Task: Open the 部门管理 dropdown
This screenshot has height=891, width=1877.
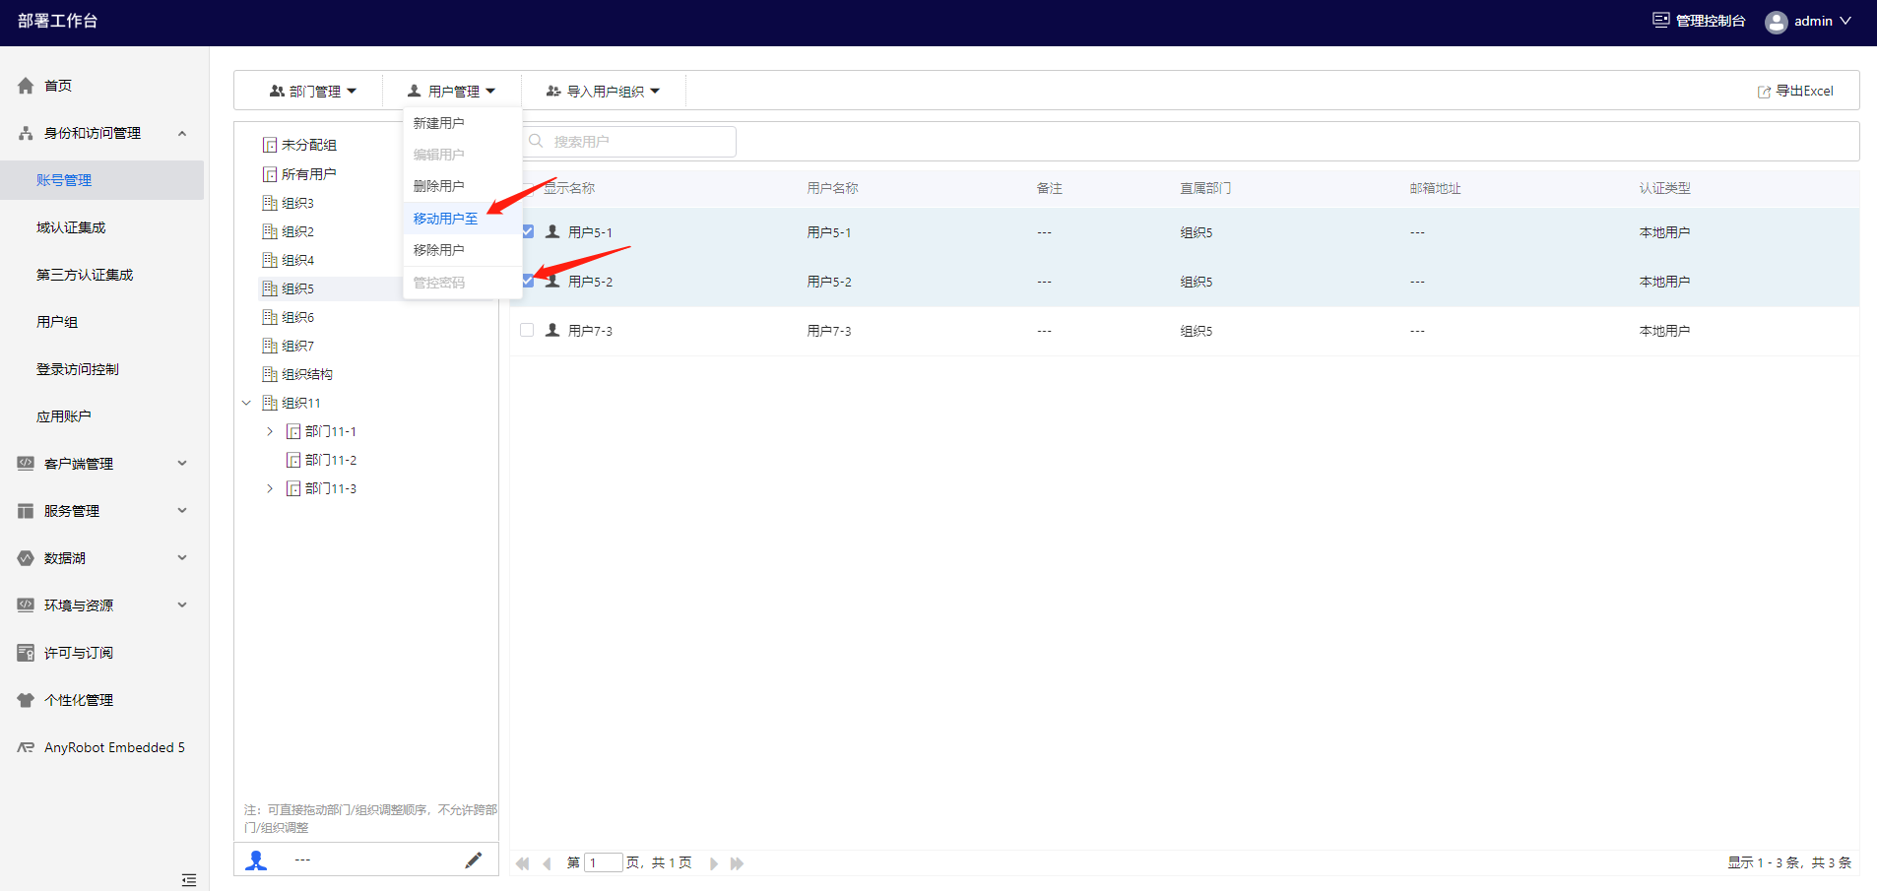Action: point(312,91)
